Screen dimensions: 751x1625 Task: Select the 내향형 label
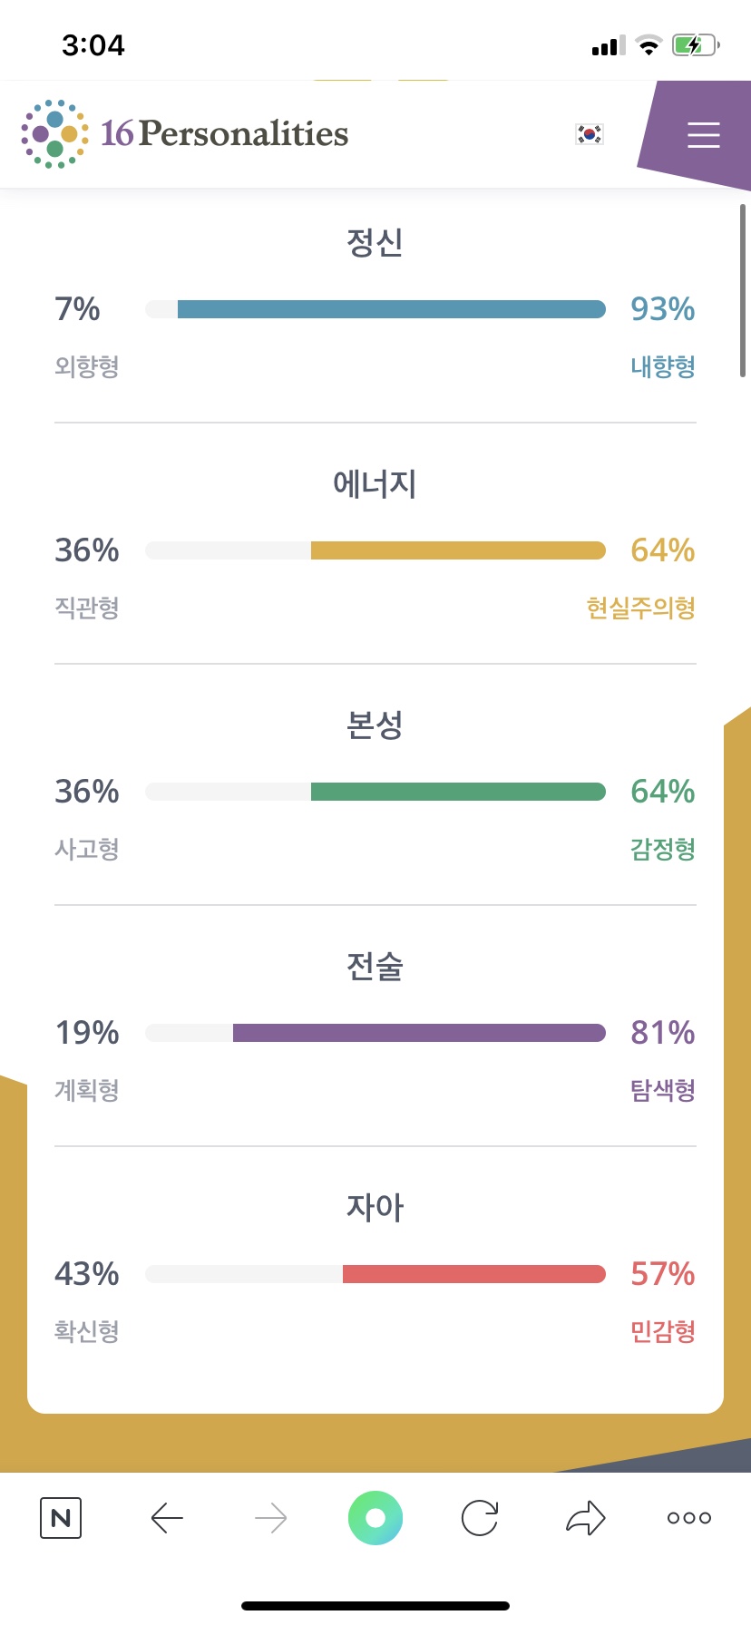(663, 366)
